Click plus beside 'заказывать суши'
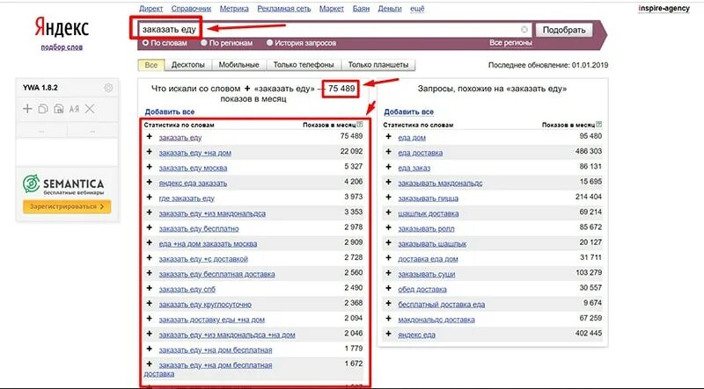 pyautogui.click(x=389, y=273)
